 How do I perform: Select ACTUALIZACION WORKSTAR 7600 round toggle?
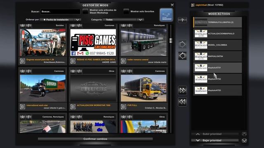coord(73,106)
